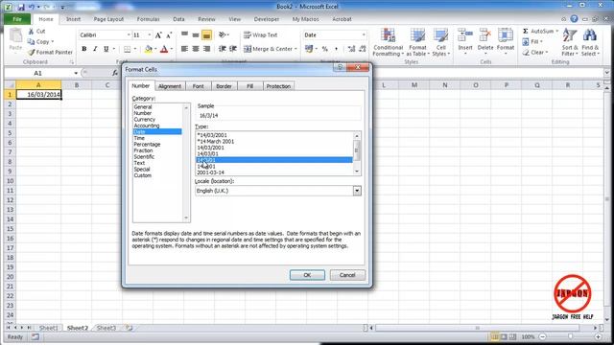The width and height of the screenshot is (614, 345).
Task: Open the File tab
Action: pyautogui.click(x=17, y=19)
